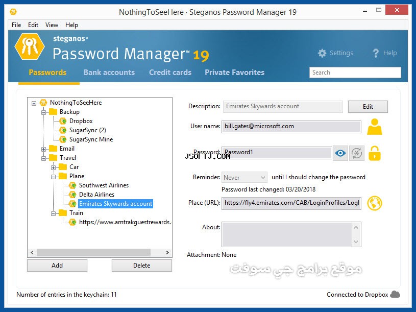Screen dimensions: 416x312
Task: Click the Car folder icon
Action: coord(63,166)
